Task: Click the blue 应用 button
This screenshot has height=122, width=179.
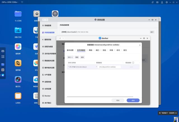Action: tap(133, 100)
